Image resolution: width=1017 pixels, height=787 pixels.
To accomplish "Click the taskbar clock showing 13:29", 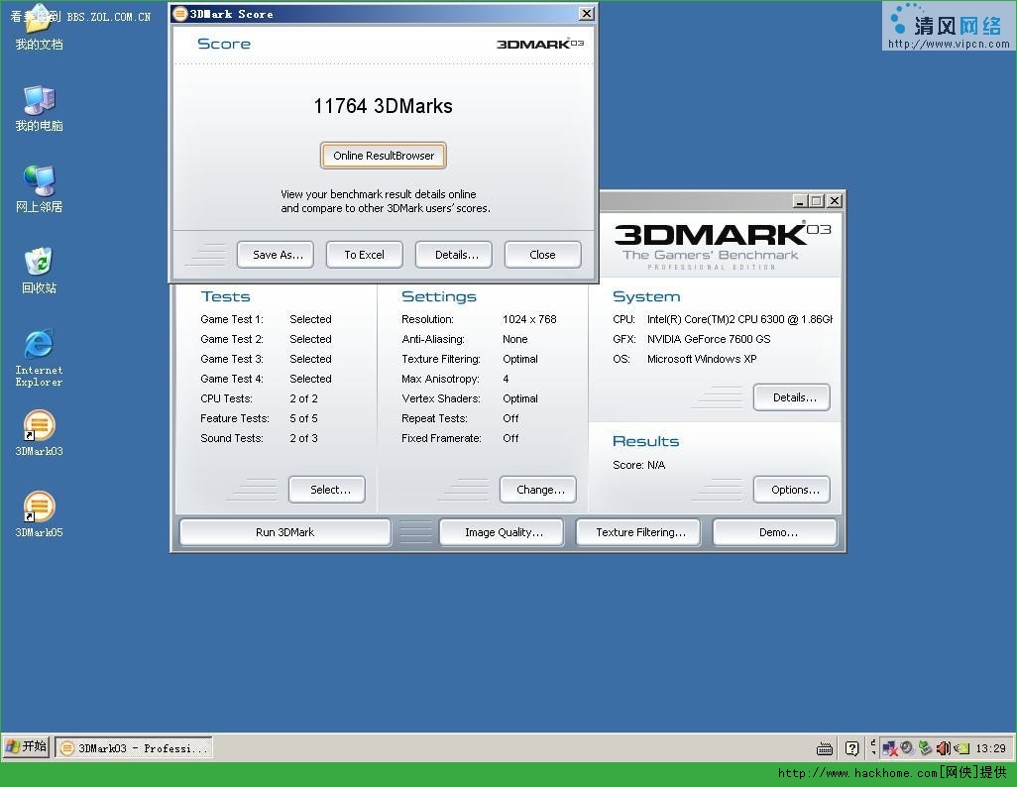I will pos(990,748).
